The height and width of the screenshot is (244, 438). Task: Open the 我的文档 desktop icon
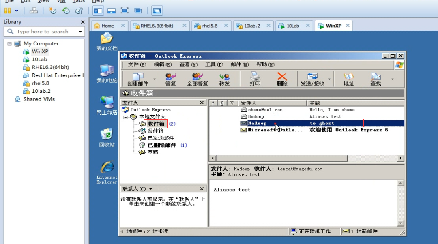[x=107, y=41]
